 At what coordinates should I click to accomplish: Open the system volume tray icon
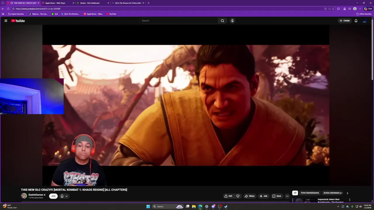coord(361,206)
